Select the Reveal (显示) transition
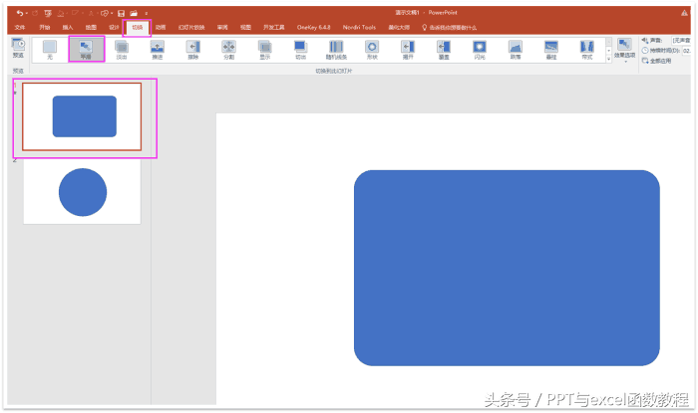This screenshot has height=413, width=698. 265,50
